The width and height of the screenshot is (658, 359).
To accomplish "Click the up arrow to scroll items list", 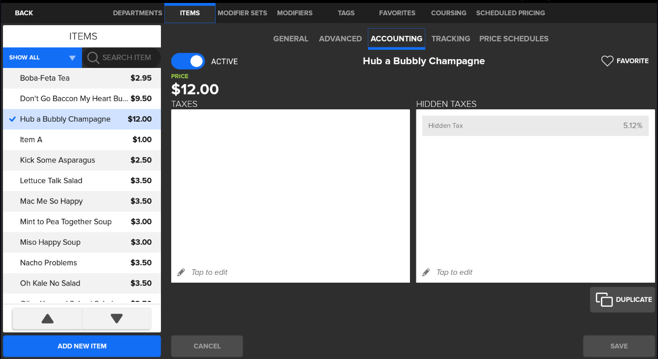I will 47,319.
